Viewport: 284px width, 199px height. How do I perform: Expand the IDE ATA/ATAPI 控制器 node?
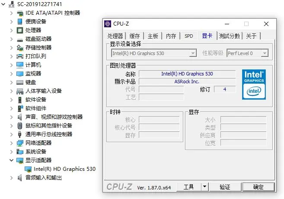(12, 13)
